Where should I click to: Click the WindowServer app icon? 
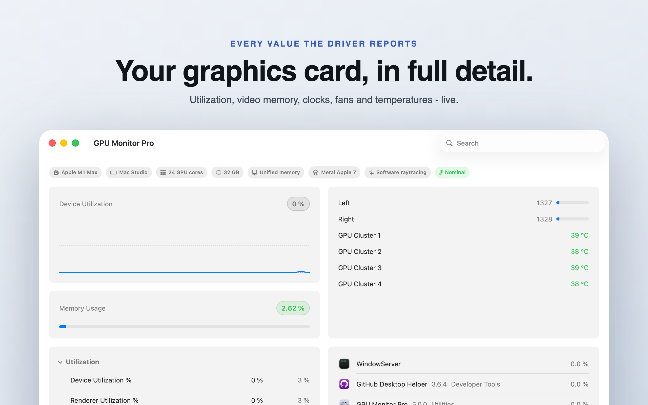(x=344, y=364)
